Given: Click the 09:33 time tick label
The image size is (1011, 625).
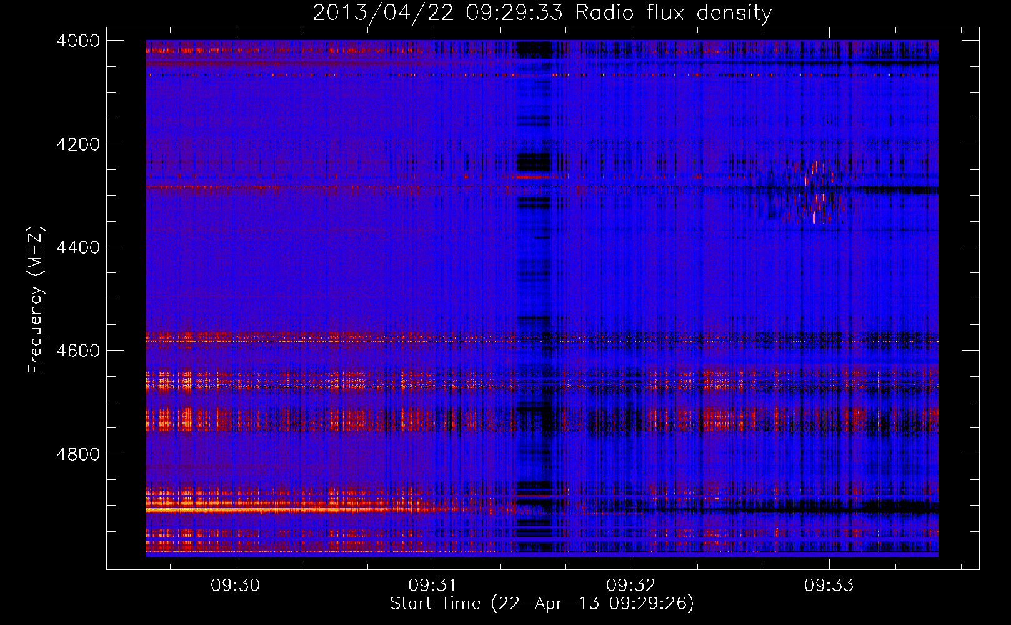Looking at the screenshot, I should pyautogui.click(x=829, y=586).
